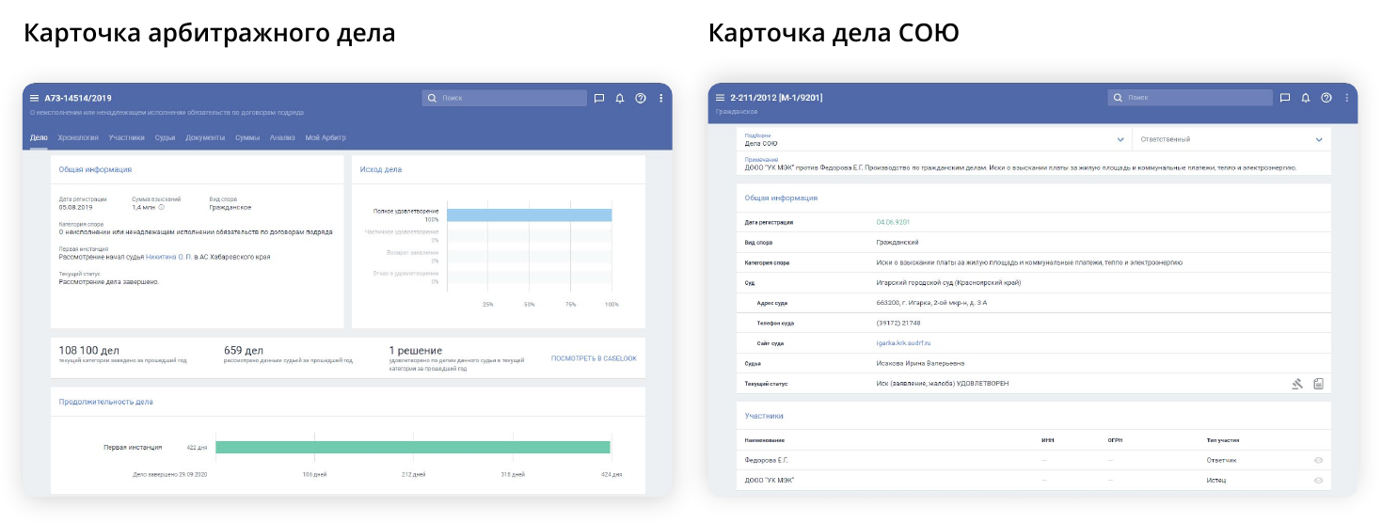Open notifications bell in СОЮ card
Image resolution: width=1398 pixels, height=523 pixels.
(x=1306, y=98)
